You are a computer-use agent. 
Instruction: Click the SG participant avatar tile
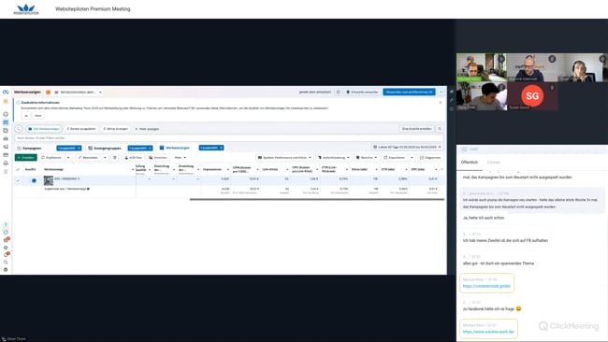[532, 96]
